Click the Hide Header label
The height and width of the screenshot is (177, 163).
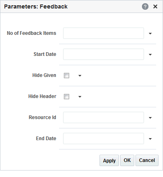click(x=42, y=96)
